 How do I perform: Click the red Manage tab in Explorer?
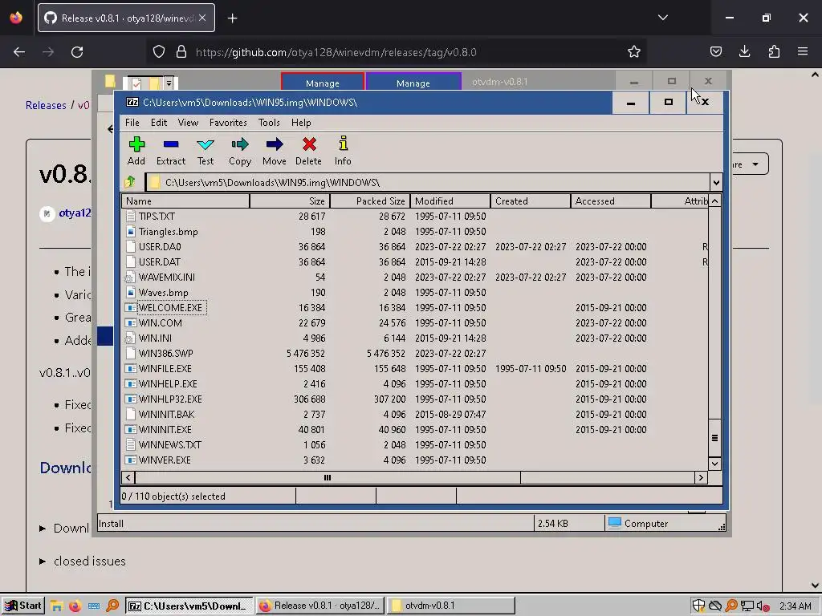(x=323, y=83)
